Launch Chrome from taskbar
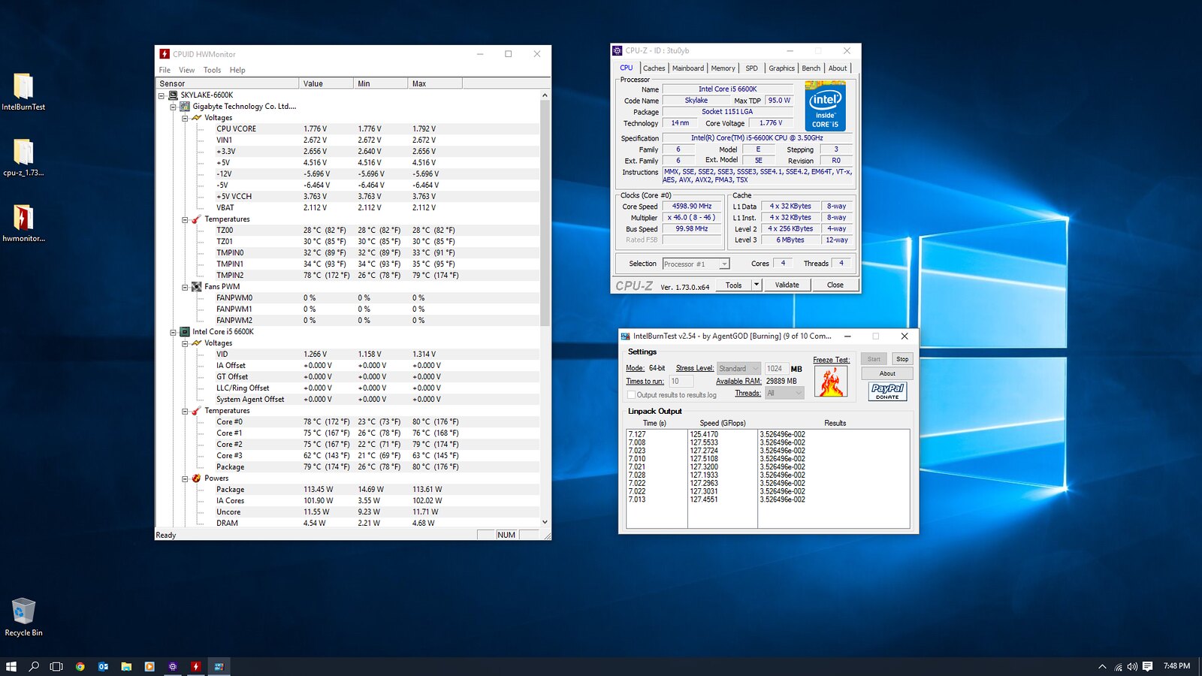The height and width of the screenshot is (676, 1202). pos(80,666)
